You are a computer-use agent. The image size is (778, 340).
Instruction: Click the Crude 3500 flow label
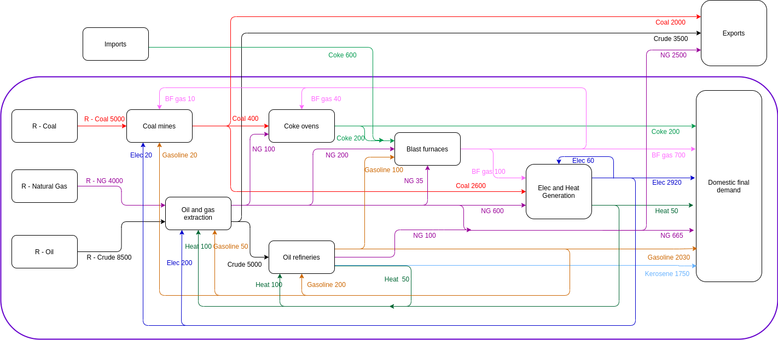click(x=670, y=39)
